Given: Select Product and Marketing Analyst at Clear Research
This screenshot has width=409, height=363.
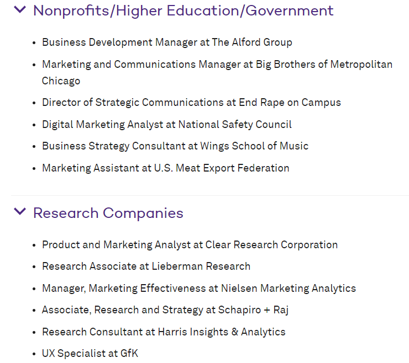Looking at the screenshot, I should [x=190, y=245].
